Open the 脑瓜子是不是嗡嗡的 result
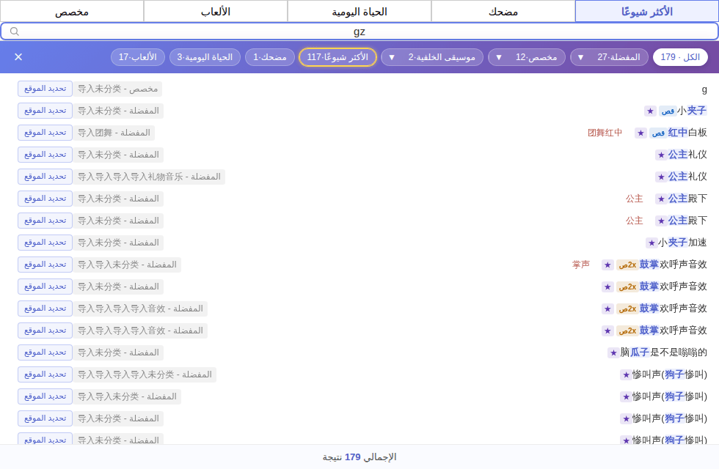The height and width of the screenshot is (469, 719). tap(663, 352)
